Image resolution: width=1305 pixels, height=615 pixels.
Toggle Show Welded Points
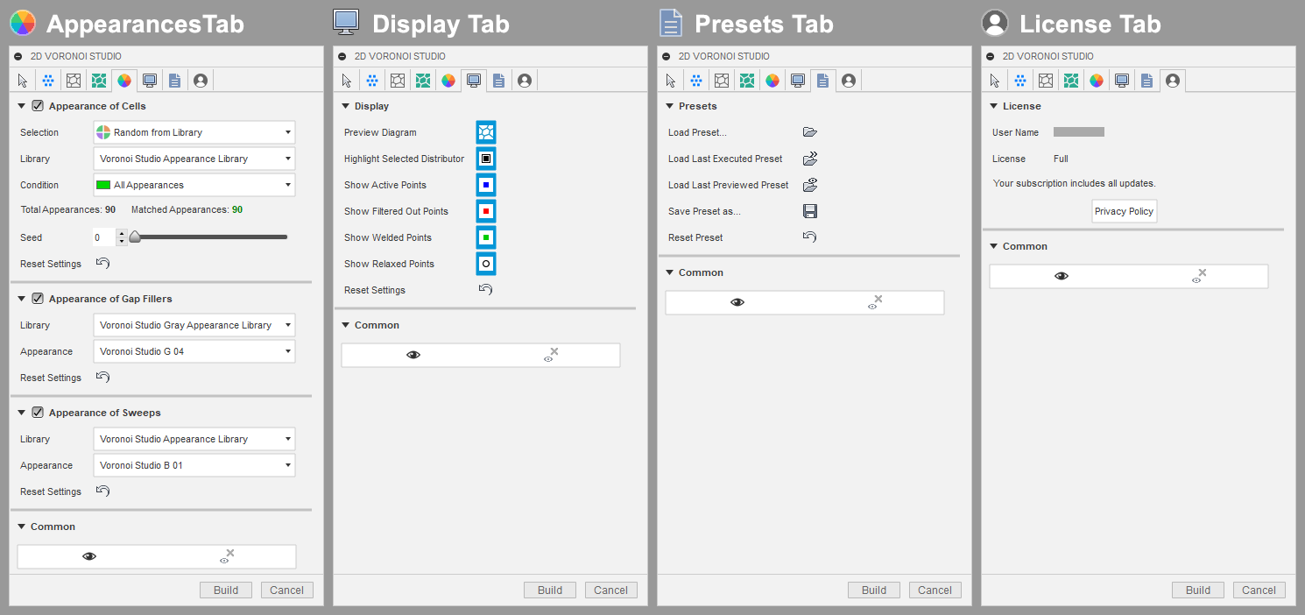[486, 237]
